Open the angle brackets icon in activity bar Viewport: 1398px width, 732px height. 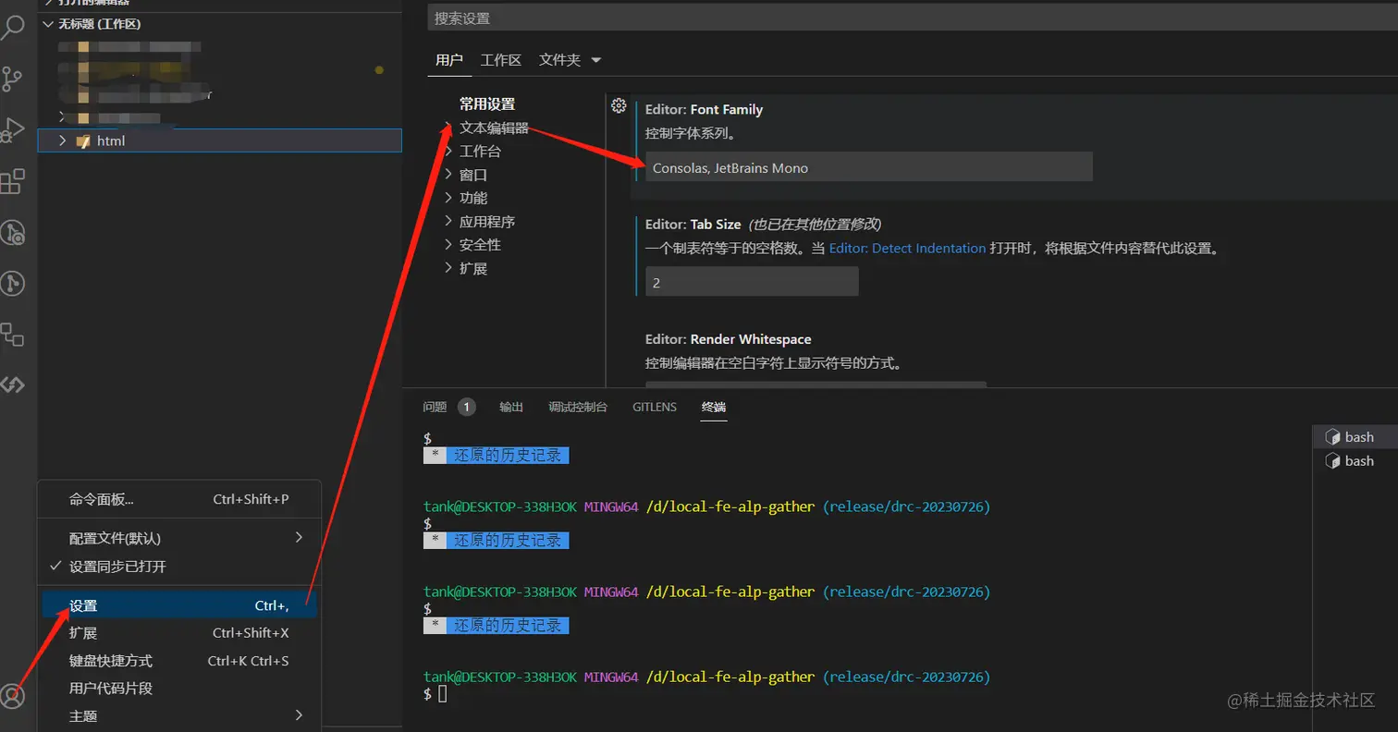pyautogui.click(x=12, y=384)
